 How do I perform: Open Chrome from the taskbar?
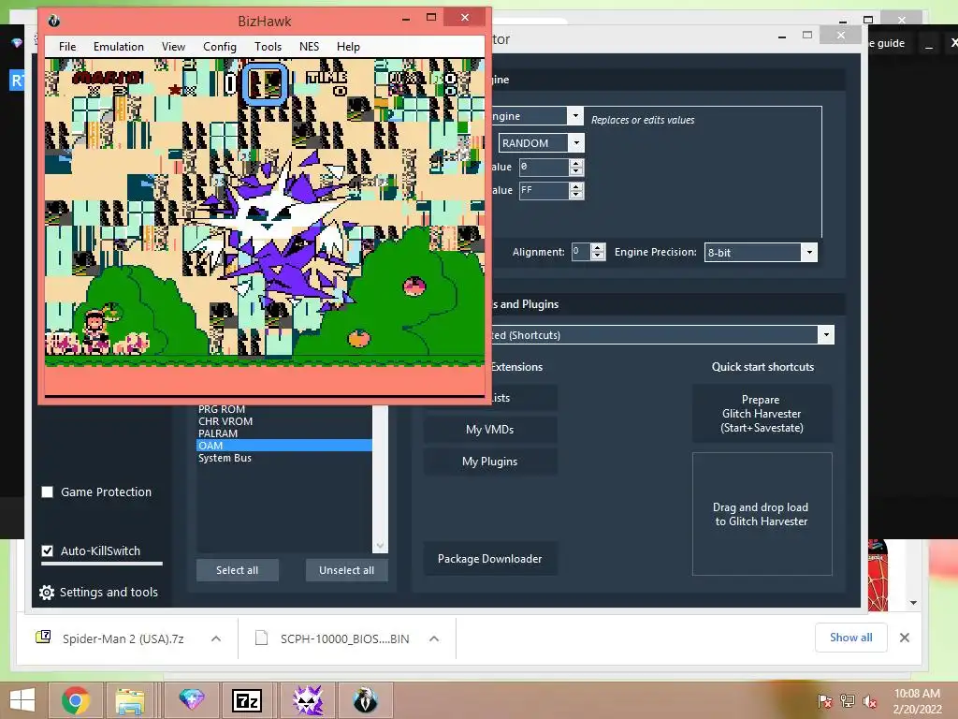click(76, 700)
